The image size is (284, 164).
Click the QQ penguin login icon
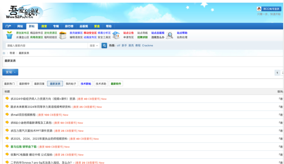(259, 9)
